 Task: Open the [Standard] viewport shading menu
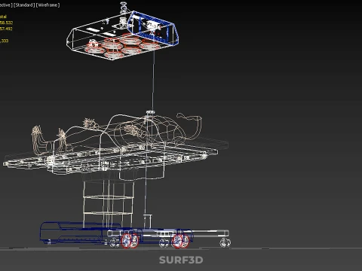24,5
